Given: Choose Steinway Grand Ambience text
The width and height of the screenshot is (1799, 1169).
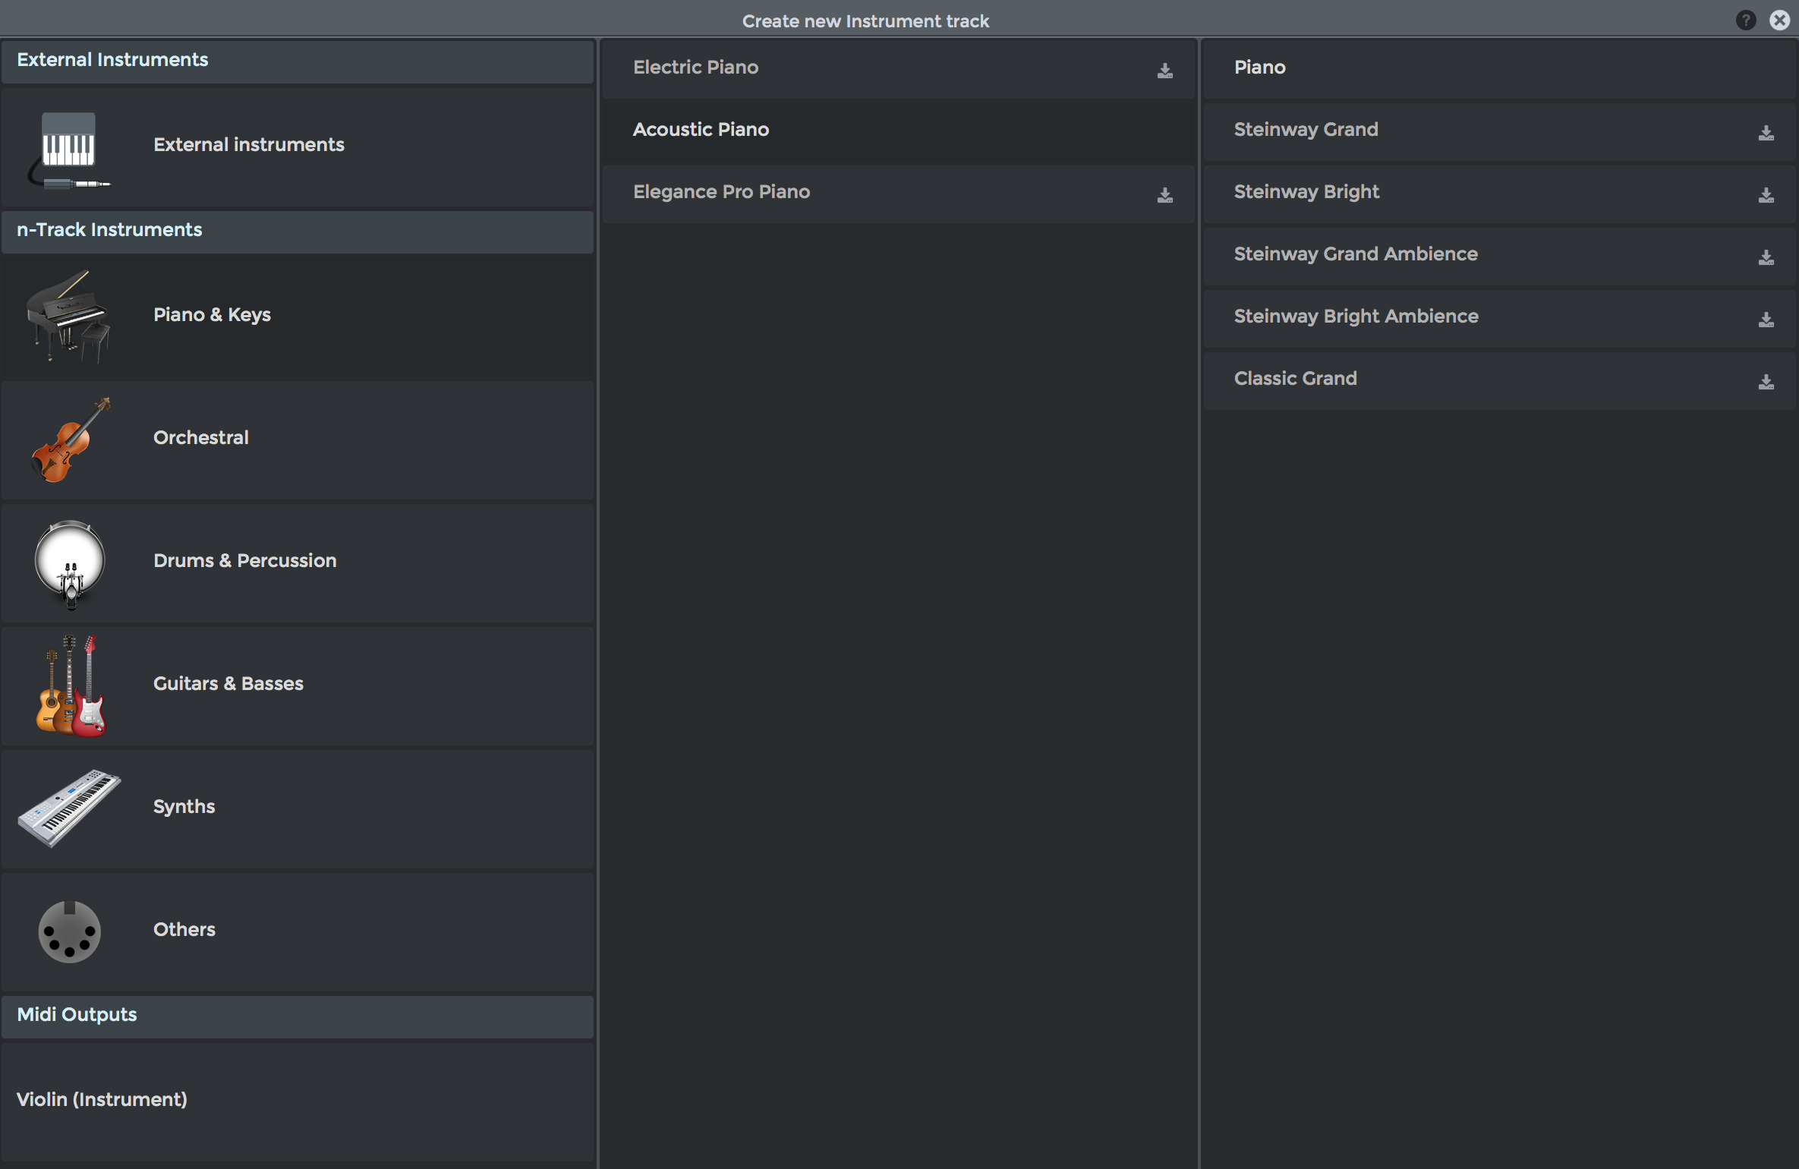Looking at the screenshot, I should coord(1356,254).
